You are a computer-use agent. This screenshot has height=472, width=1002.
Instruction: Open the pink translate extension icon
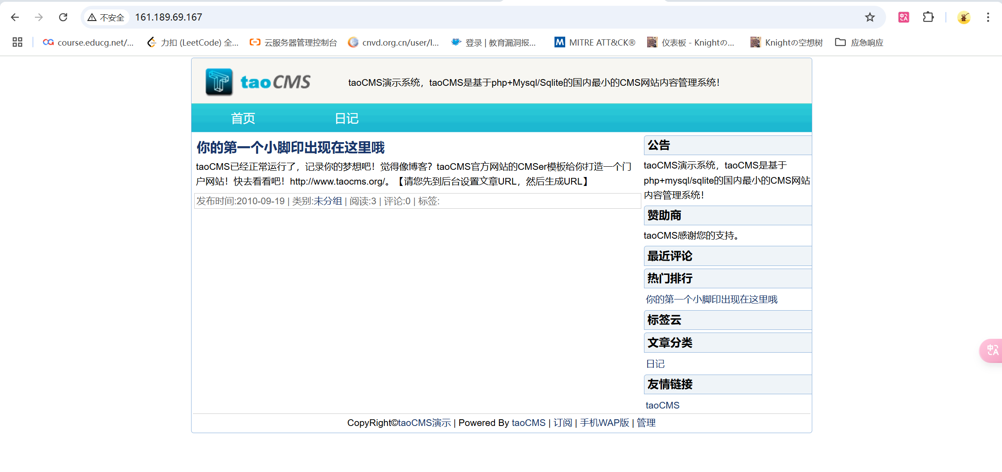click(904, 17)
